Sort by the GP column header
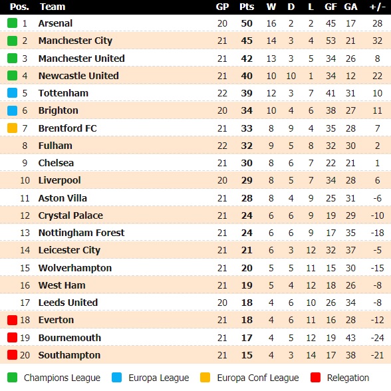This screenshot has height=391, width=391. tap(222, 7)
